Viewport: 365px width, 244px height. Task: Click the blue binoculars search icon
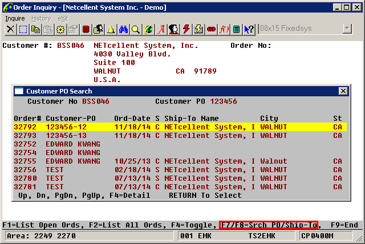point(123,29)
